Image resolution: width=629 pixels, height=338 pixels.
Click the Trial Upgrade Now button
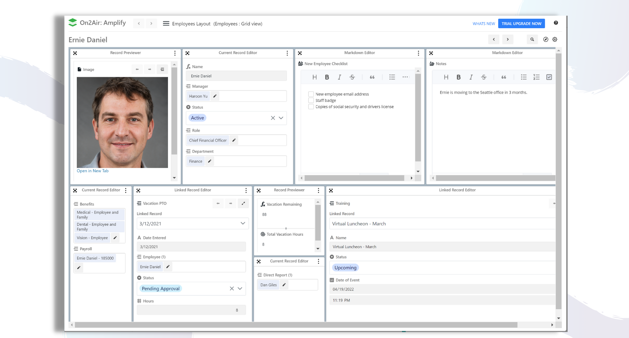pyautogui.click(x=521, y=23)
